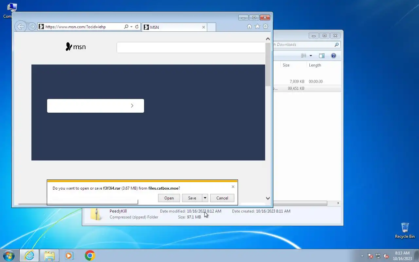Go to the IE home page icon

coord(249,27)
